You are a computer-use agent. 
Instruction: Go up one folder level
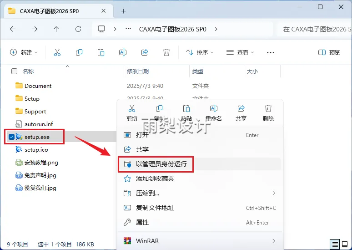[x=56, y=29]
